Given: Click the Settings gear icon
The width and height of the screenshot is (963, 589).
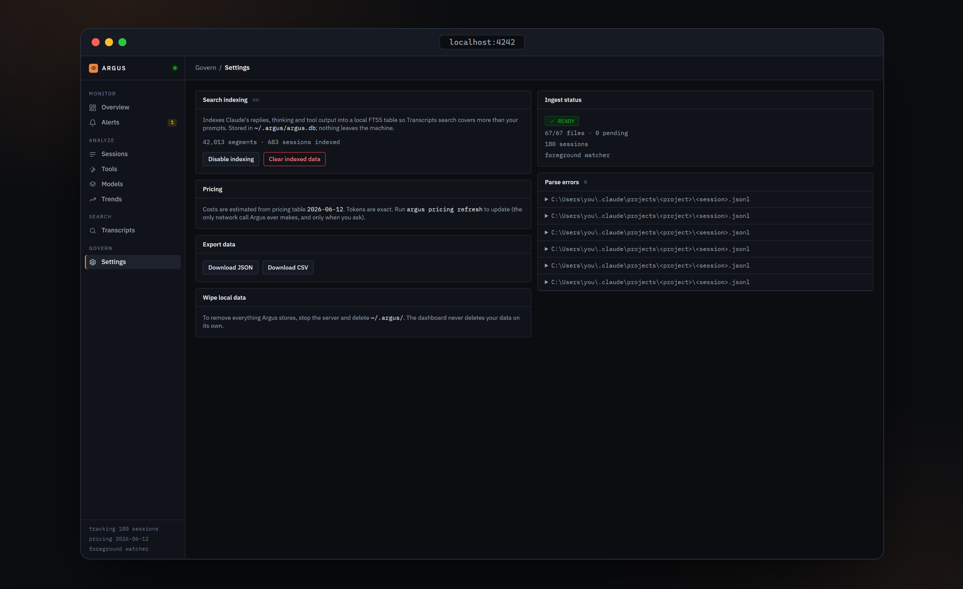Looking at the screenshot, I should click(x=93, y=262).
